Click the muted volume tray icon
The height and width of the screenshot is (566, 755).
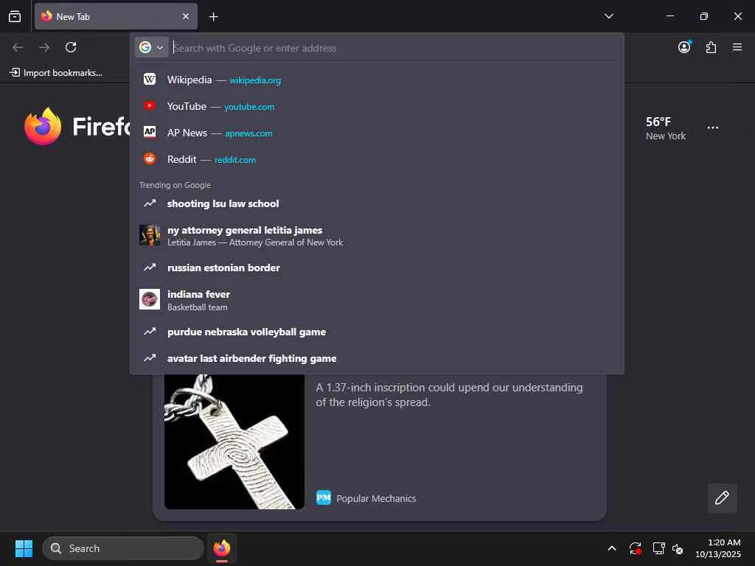point(678,548)
